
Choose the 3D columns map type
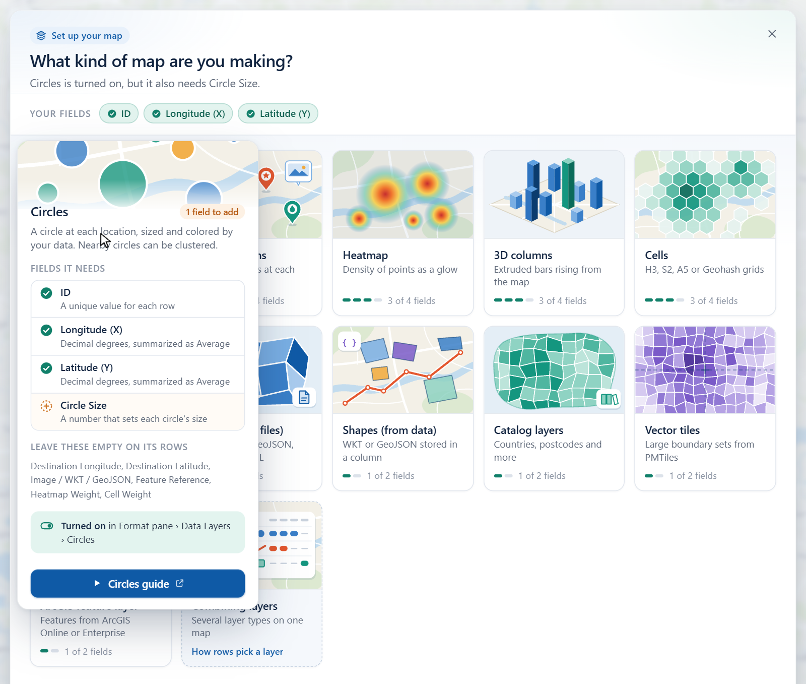pyautogui.click(x=554, y=233)
